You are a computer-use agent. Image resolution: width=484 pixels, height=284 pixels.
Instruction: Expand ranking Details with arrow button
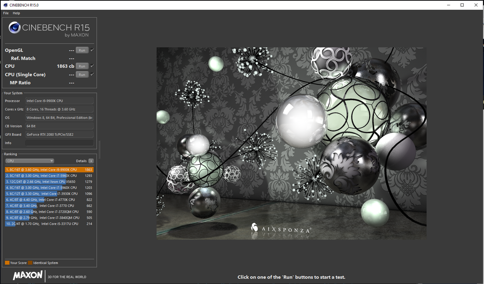(91, 161)
